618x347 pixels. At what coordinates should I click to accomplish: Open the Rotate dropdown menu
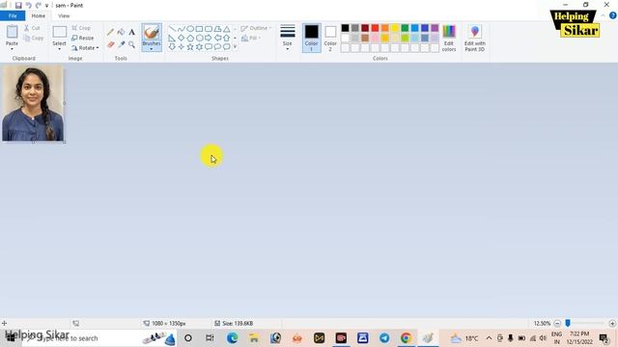click(86, 47)
